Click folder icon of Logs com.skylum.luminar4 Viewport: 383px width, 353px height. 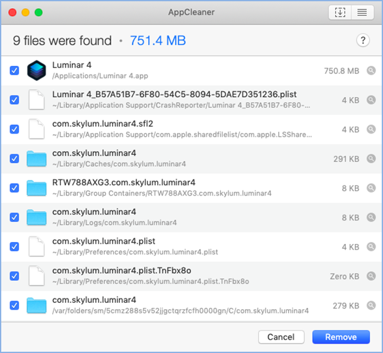coord(36,218)
